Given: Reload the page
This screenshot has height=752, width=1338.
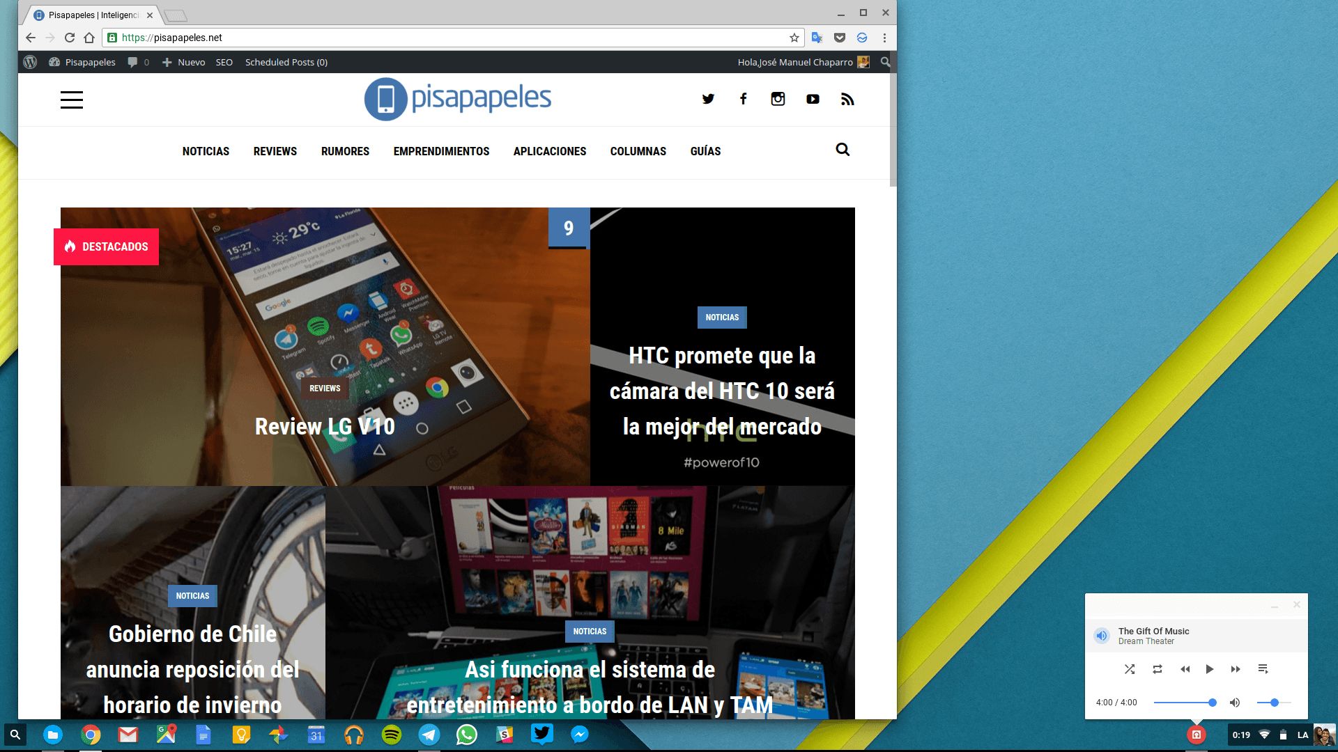Looking at the screenshot, I should (69, 38).
